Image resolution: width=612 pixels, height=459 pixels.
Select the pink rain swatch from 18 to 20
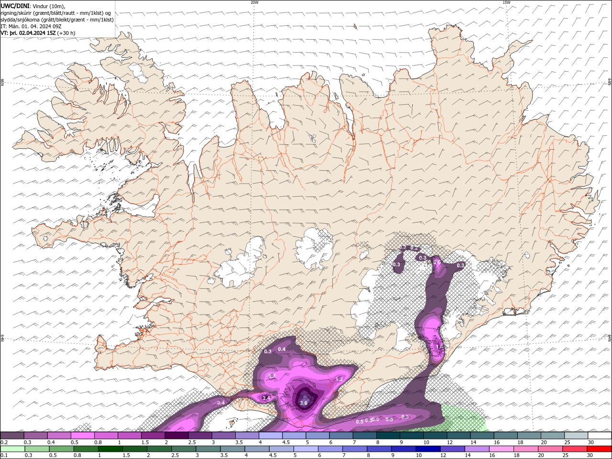point(525,449)
